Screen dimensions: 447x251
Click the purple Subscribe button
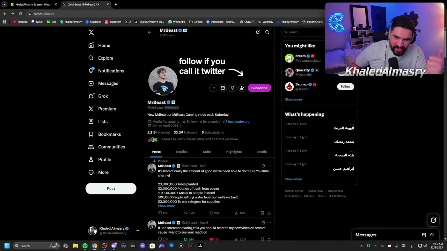[259, 88]
